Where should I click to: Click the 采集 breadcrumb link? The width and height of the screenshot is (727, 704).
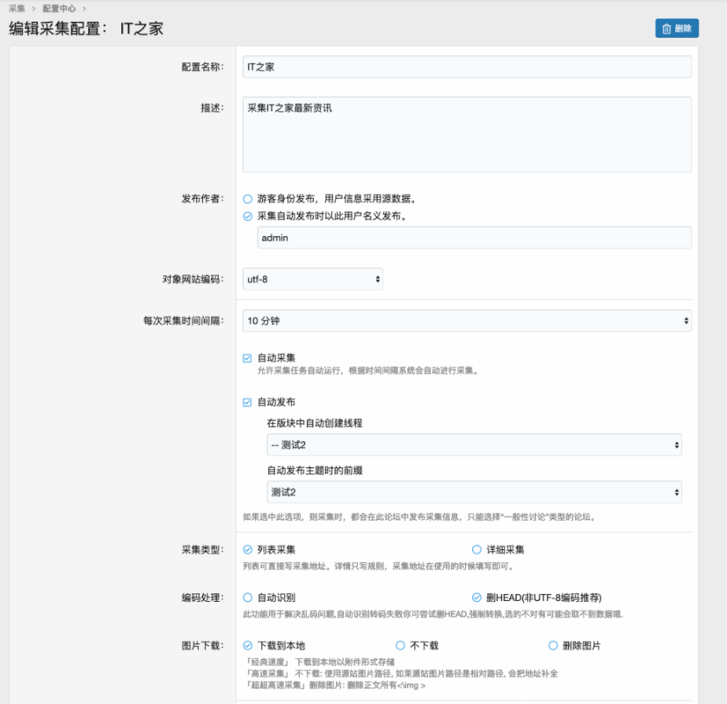point(17,8)
